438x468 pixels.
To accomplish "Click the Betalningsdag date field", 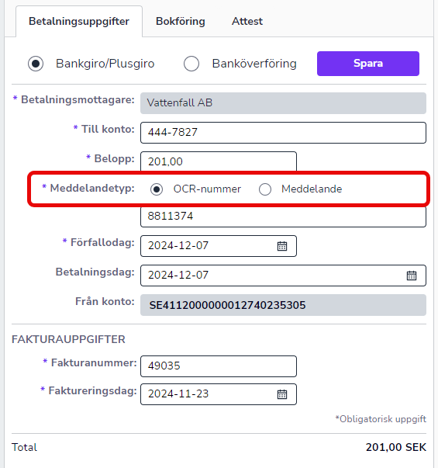I will (x=283, y=276).
